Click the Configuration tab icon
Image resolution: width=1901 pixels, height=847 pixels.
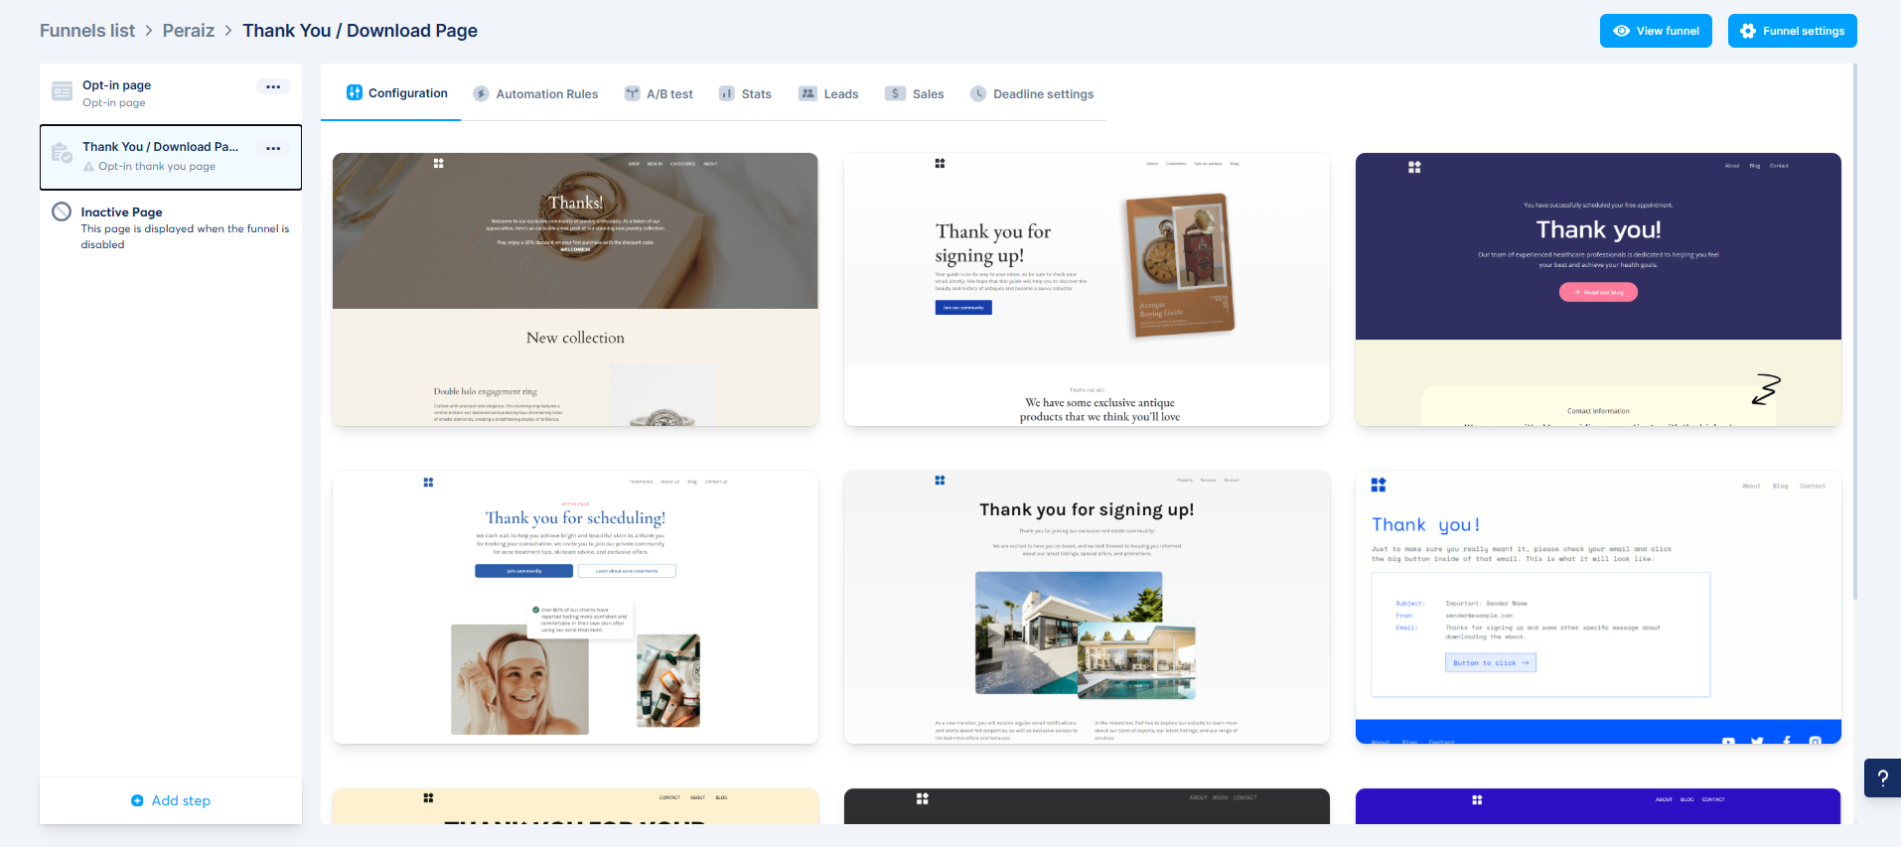pyautogui.click(x=354, y=92)
